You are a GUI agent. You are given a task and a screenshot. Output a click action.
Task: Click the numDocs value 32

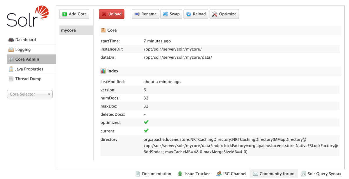pyautogui.click(x=146, y=98)
